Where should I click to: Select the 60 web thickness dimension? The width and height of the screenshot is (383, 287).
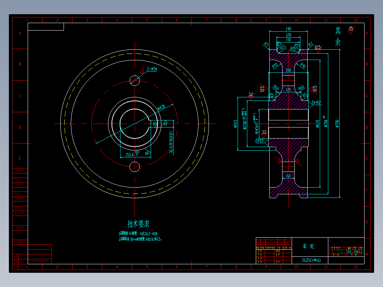click(288, 175)
